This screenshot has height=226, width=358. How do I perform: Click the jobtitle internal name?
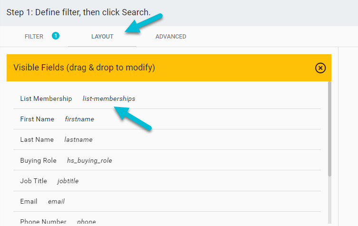68,181
